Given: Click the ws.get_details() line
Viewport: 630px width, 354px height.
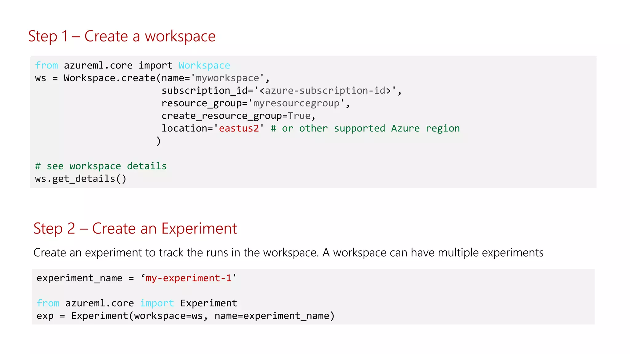Looking at the screenshot, I should coord(81,179).
